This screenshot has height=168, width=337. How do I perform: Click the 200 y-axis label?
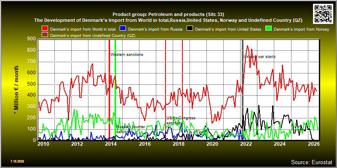click(x=31, y=118)
